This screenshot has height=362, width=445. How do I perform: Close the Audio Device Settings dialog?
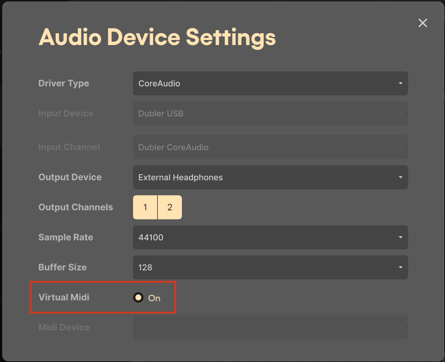point(422,23)
